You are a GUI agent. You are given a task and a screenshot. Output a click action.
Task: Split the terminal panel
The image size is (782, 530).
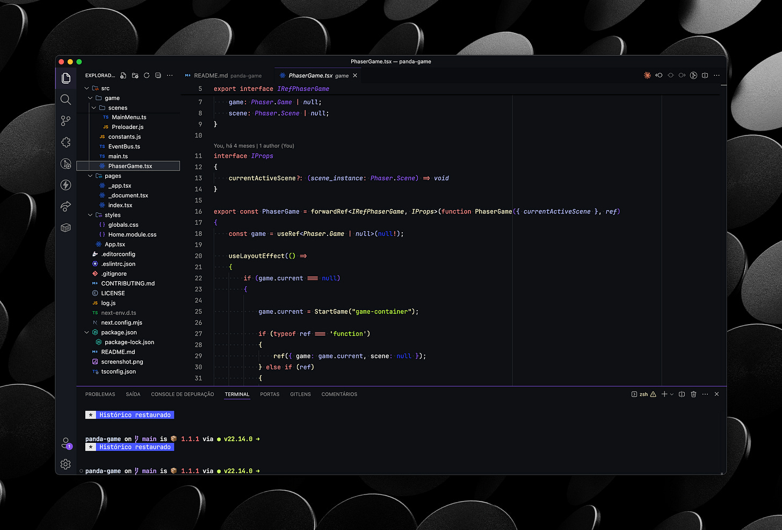coord(682,394)
